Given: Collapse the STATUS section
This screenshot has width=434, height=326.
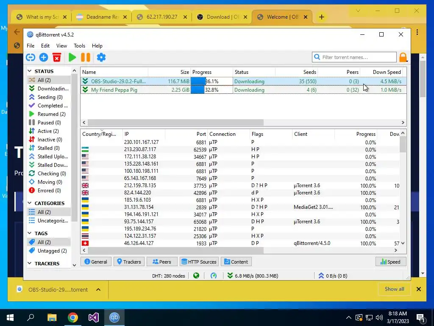Looking at the screenshot, I should [30, 71].
